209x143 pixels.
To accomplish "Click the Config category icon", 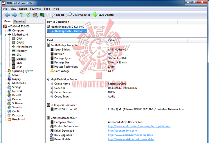I will click(x=9, y=111).
